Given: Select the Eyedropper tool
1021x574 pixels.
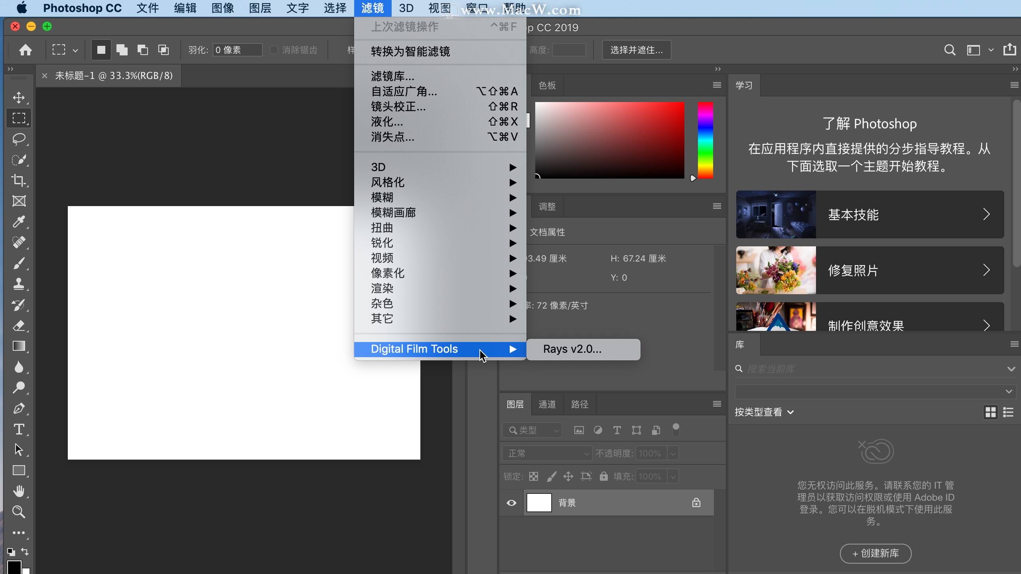Looking at the screenshot, I should point(19,222).
